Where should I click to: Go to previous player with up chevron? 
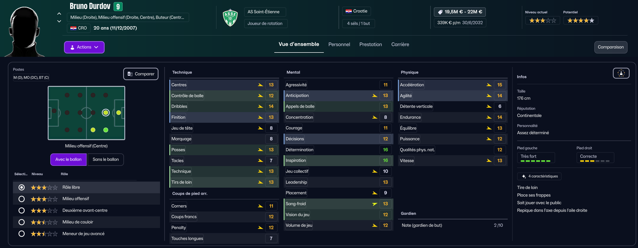[x=59, y=14]
